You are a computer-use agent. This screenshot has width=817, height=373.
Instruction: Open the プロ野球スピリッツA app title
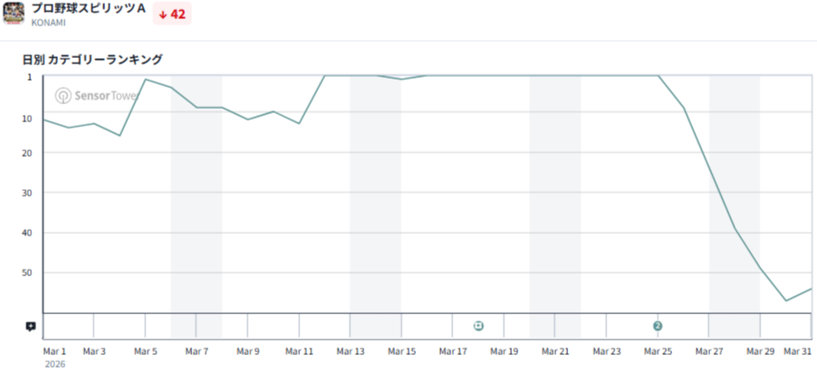point(89,7)
